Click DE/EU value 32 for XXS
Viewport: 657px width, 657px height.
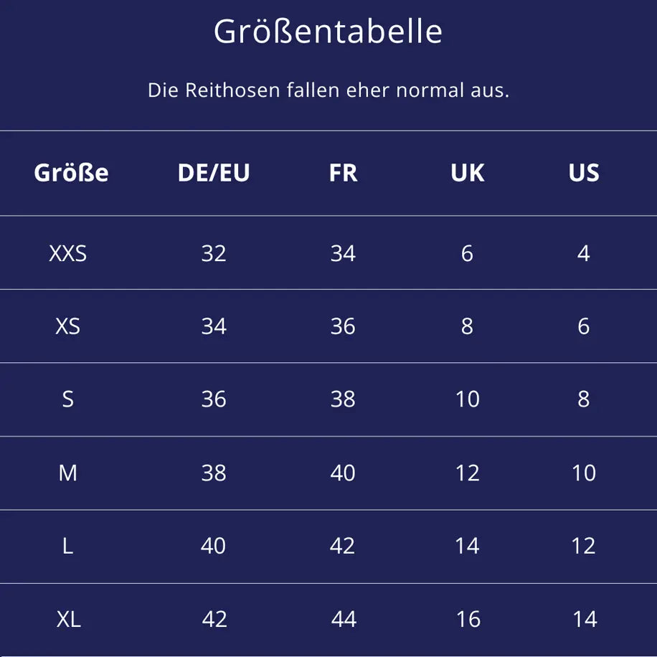[x=214, y=253]
